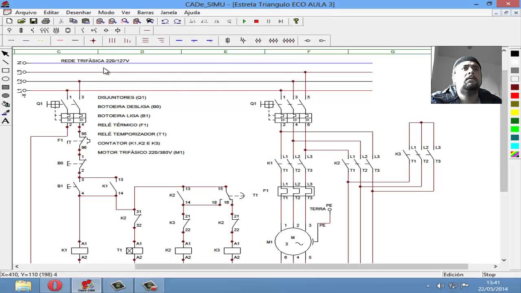
Task: Stop the simulation with the red square button
Action: pyautogui.click(x=256, y=21)
